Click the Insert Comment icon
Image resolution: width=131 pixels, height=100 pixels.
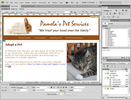pyautogui.click(x=126, y=14)
